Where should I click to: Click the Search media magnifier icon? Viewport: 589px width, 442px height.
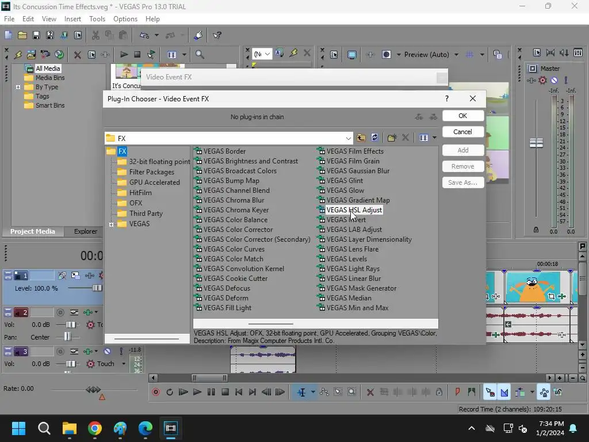[200, 55]
